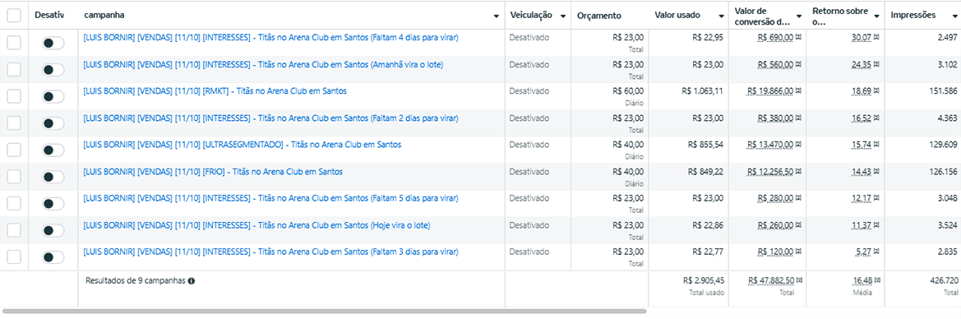Open the Hoje vira o lote campaign link
The width and height of the screenshot is (961, 319).
tap(256, 225)
